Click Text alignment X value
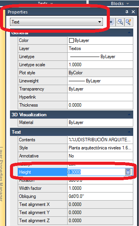The width and height of the screenshot is (139, 226). coord(100,204)
